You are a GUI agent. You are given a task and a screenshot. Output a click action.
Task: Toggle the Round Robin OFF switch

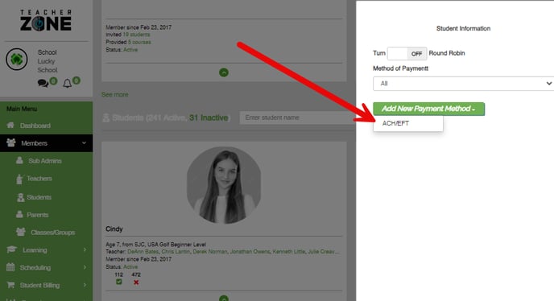coord(407,54)
